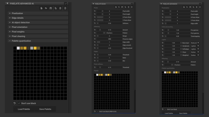Click Copy settings icon in Pixelate Advanced panel
This screenshot has width=209, height=117.
(x=193, y=7)
